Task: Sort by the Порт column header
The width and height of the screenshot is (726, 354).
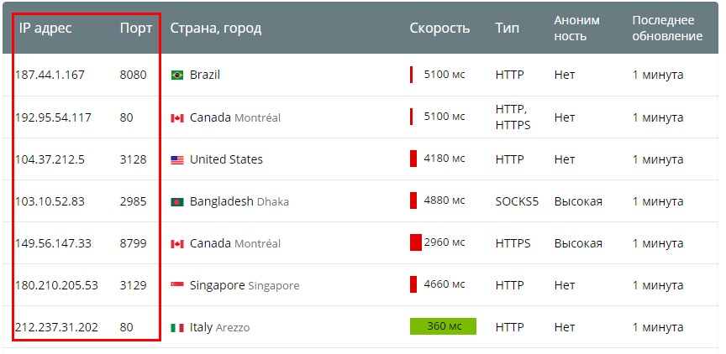Action: pos(135,29)
